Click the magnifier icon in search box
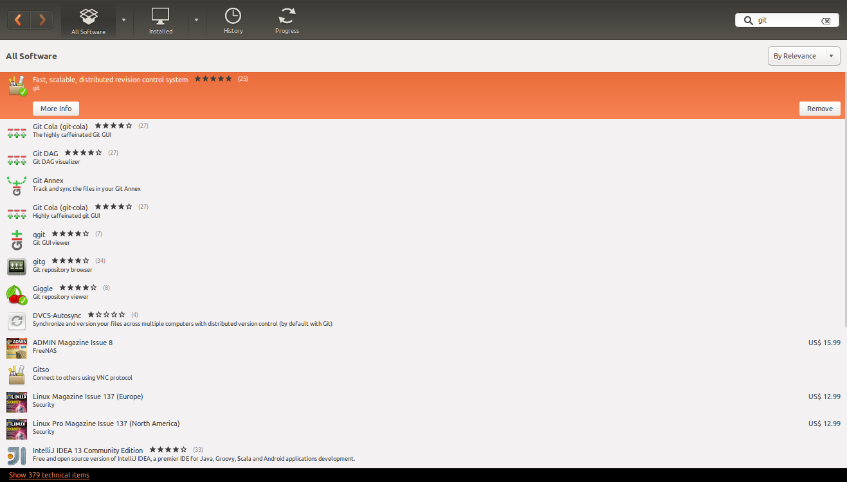The width and height of the screenshot is (847, 482). click(748, 20)
